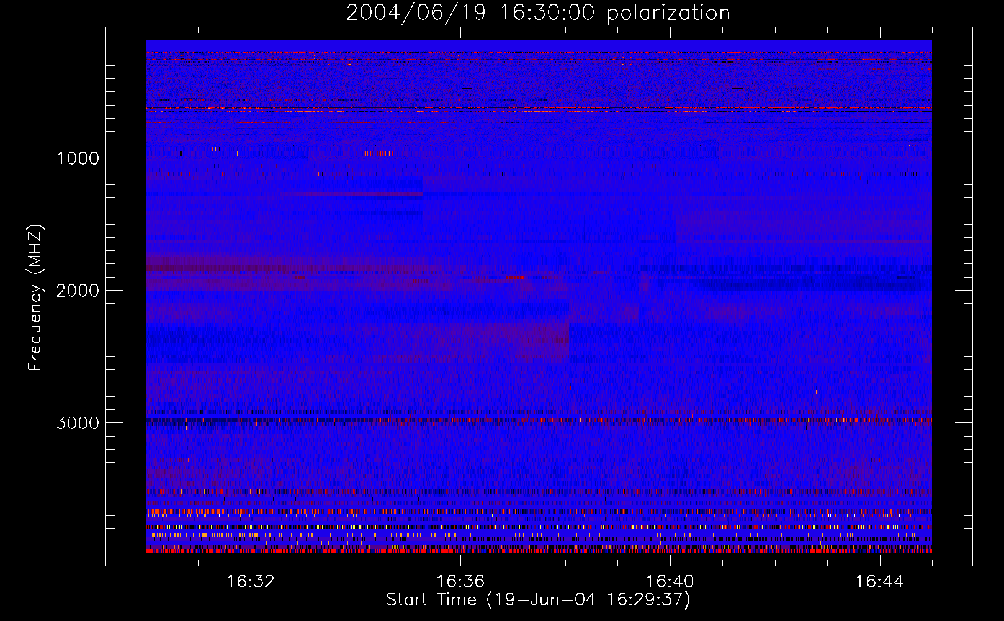Click the 3000 frequency tick label
This screenshot has height=621, width=1004.
[78, 423]
